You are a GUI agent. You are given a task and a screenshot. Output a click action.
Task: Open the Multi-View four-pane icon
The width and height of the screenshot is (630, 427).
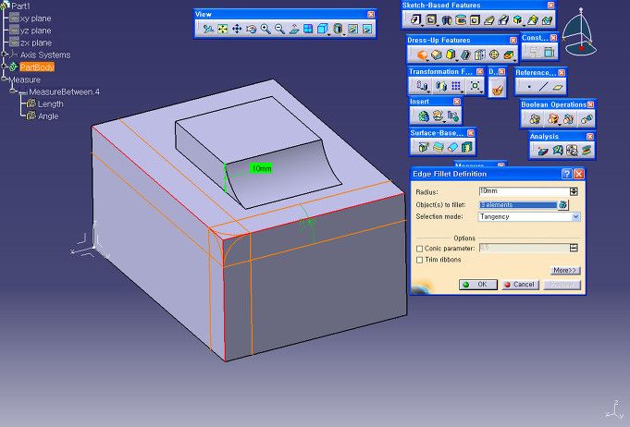click(x=308, y=29)
